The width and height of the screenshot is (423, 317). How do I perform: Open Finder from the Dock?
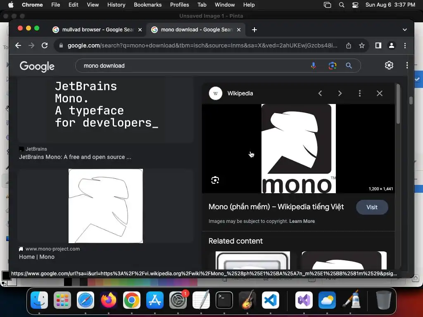39,300
